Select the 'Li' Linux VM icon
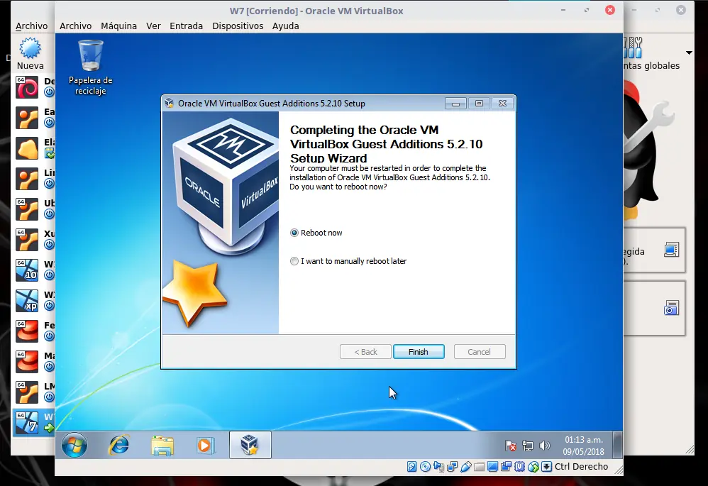 tap(27, 179)
